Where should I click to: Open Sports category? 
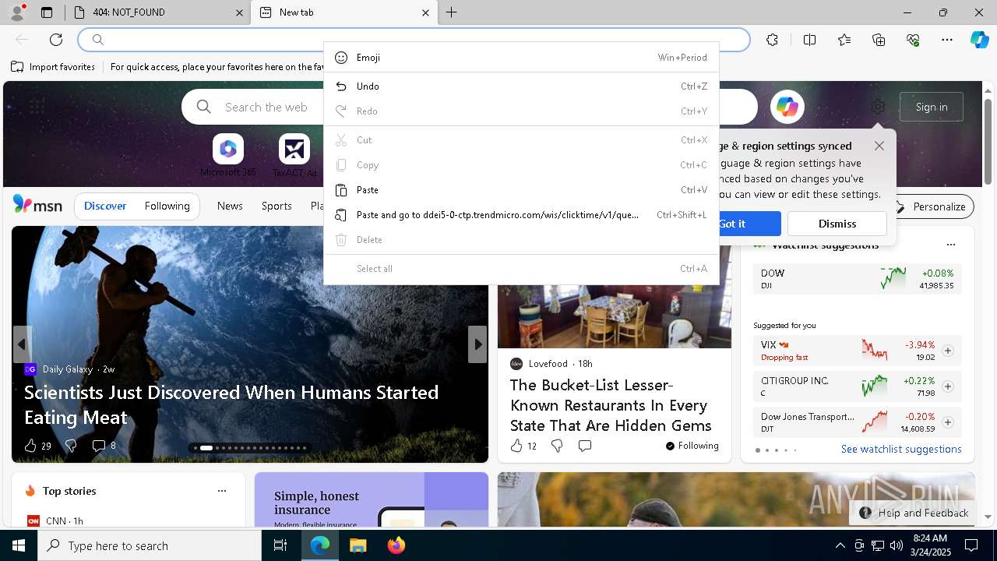[277, 206]
